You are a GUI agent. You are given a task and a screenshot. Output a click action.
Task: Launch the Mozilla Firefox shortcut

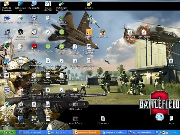coord(103,34)
